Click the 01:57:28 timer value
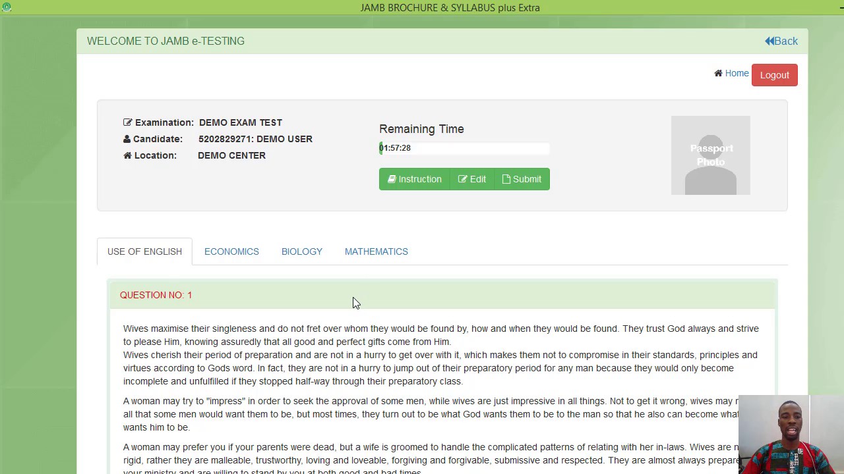The width and height of the screenshot is (844, 474). tap(395, 148)
